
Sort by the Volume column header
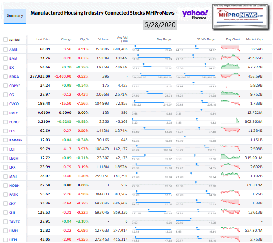(x=103, y=39)
